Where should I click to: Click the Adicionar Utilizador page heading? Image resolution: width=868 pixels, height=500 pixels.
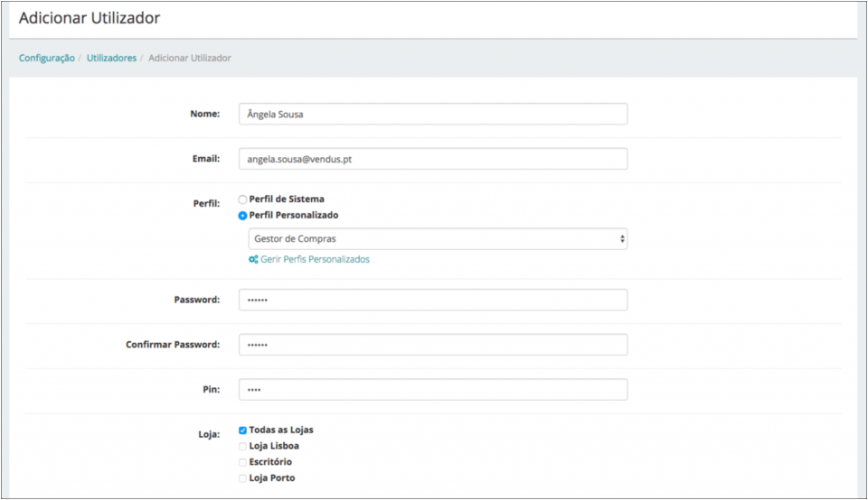coord(90,18)
